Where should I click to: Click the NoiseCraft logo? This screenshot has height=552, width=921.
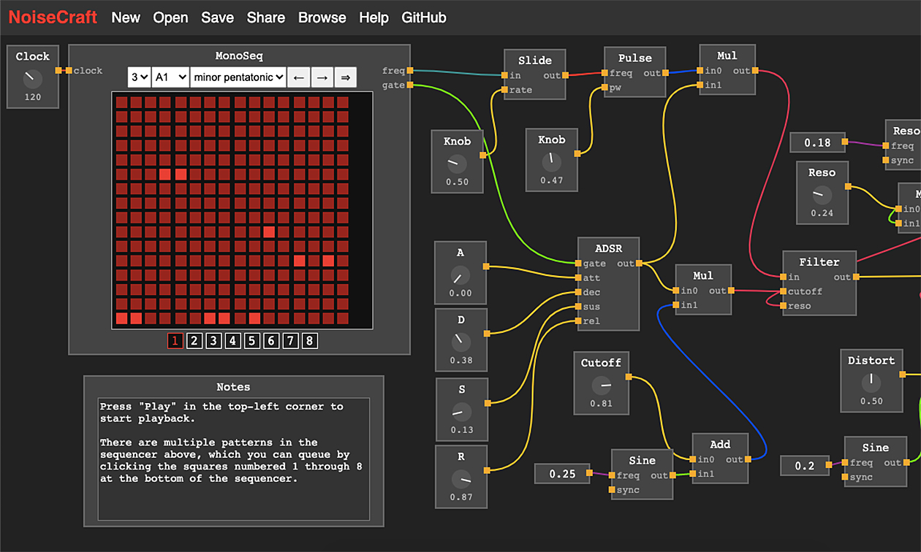53,18
